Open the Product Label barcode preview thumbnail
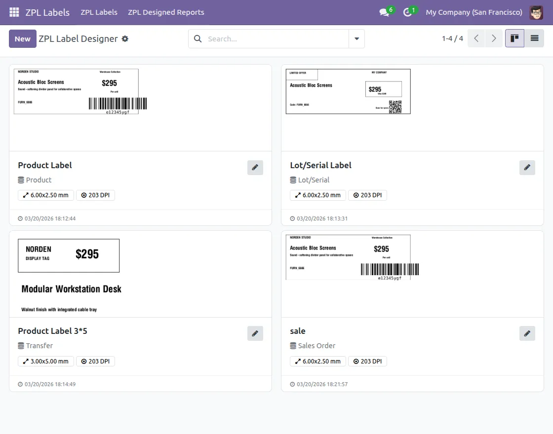Screen dimensions: 553x434 [80, 92]
